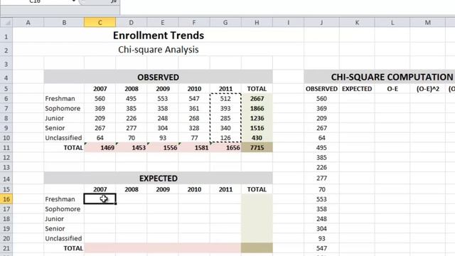
Task: Open the Name Box dropdown arrow
Action: pyautogui.click(x=73, y=1)
